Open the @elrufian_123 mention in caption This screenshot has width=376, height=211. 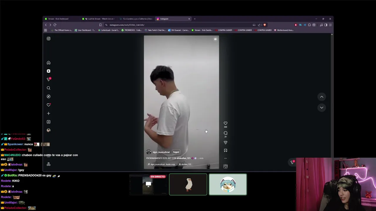click(x=184, y=158)
